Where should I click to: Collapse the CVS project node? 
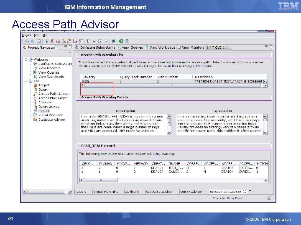point(26,81)
